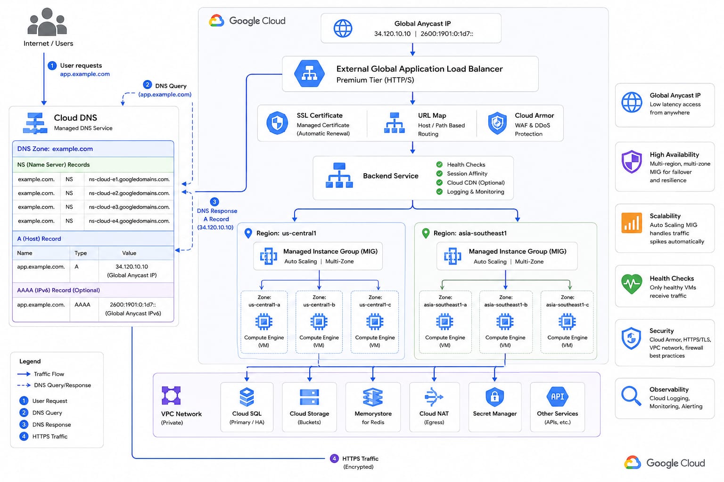Click the Cloud NAT egress icon

[x=434, y=397]
